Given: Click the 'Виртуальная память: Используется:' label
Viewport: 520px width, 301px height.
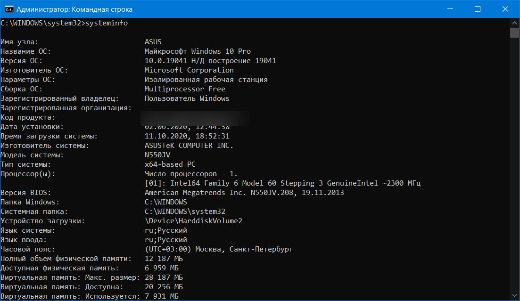Looking at the screenshot, I should (70, 296).
